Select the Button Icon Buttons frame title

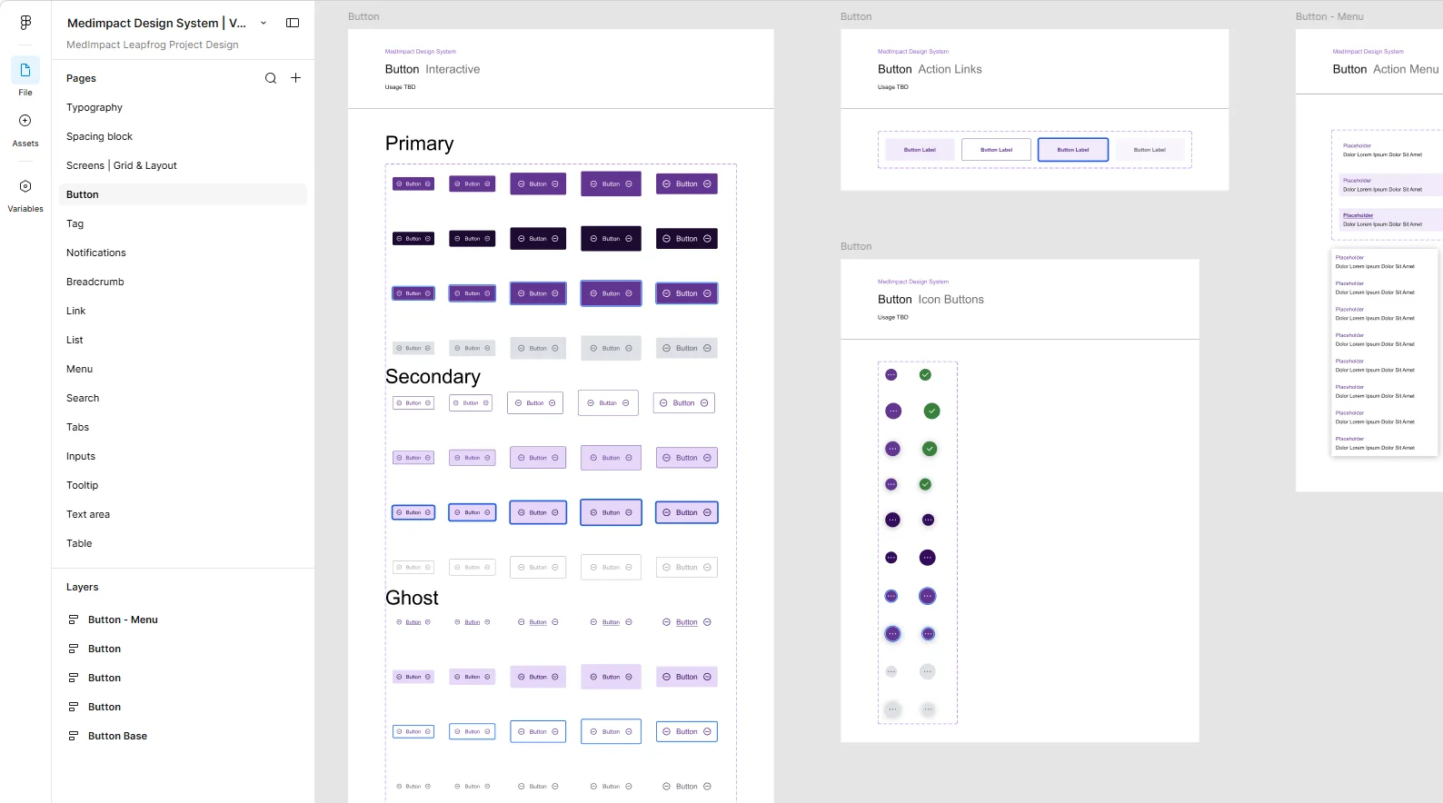(x=930, y=299)
